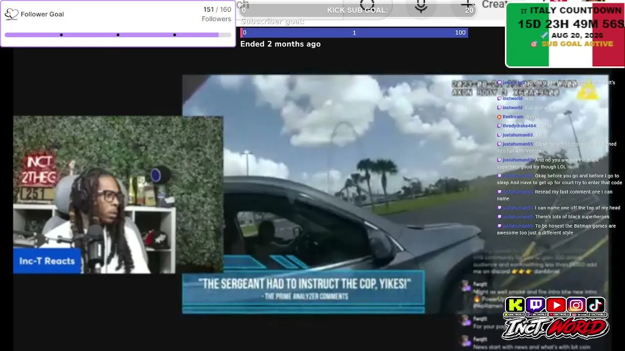Click 'The Sergeant had to instruct the cop' caption
625x351 pixels.
(x=304, y=284)
